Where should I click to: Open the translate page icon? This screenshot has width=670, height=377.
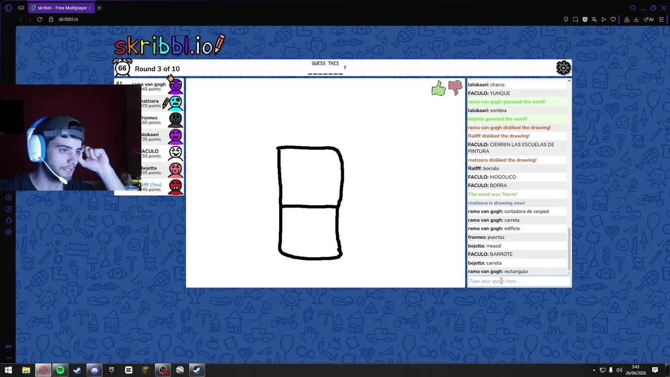pyautogui.click(x=594, y=19)
